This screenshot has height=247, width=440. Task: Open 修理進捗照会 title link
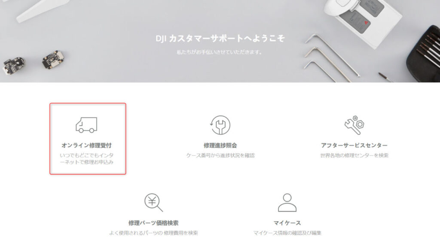[x=220, y=145]
